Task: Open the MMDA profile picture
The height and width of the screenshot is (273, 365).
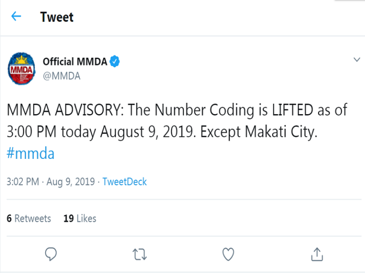Action: (21, 68)
